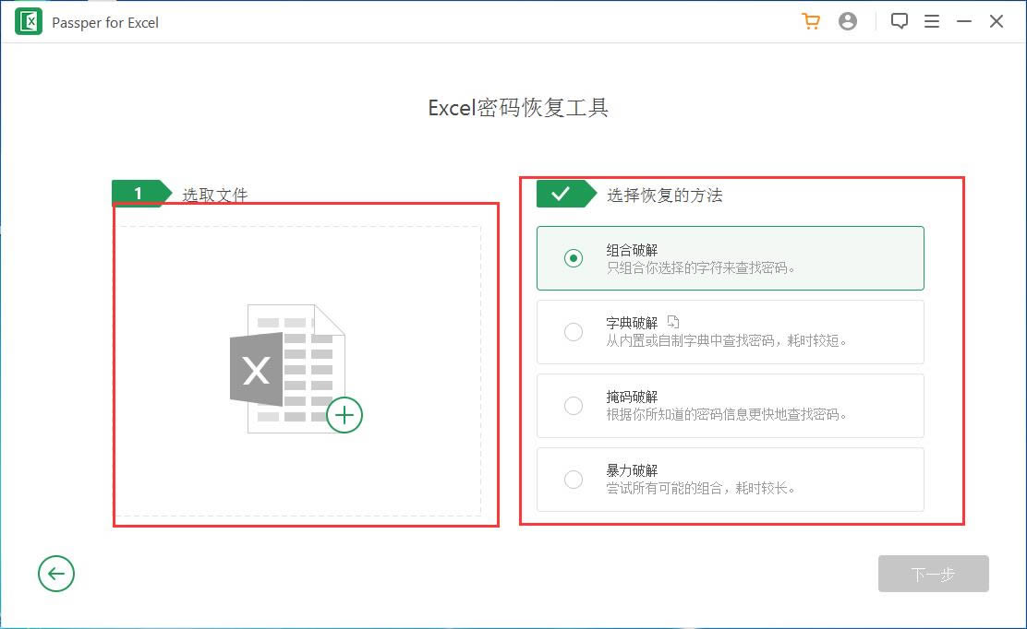Minimize the Passper for Excel window
This screenshot has width=1027, height=629.
pos(964,21)
